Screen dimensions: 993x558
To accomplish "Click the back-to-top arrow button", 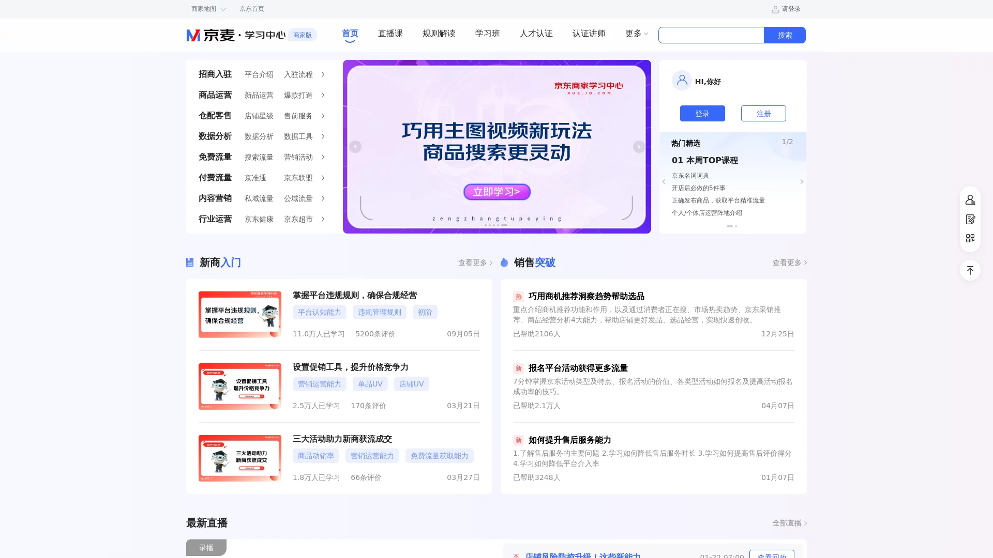I will click(x=971, y=270).
